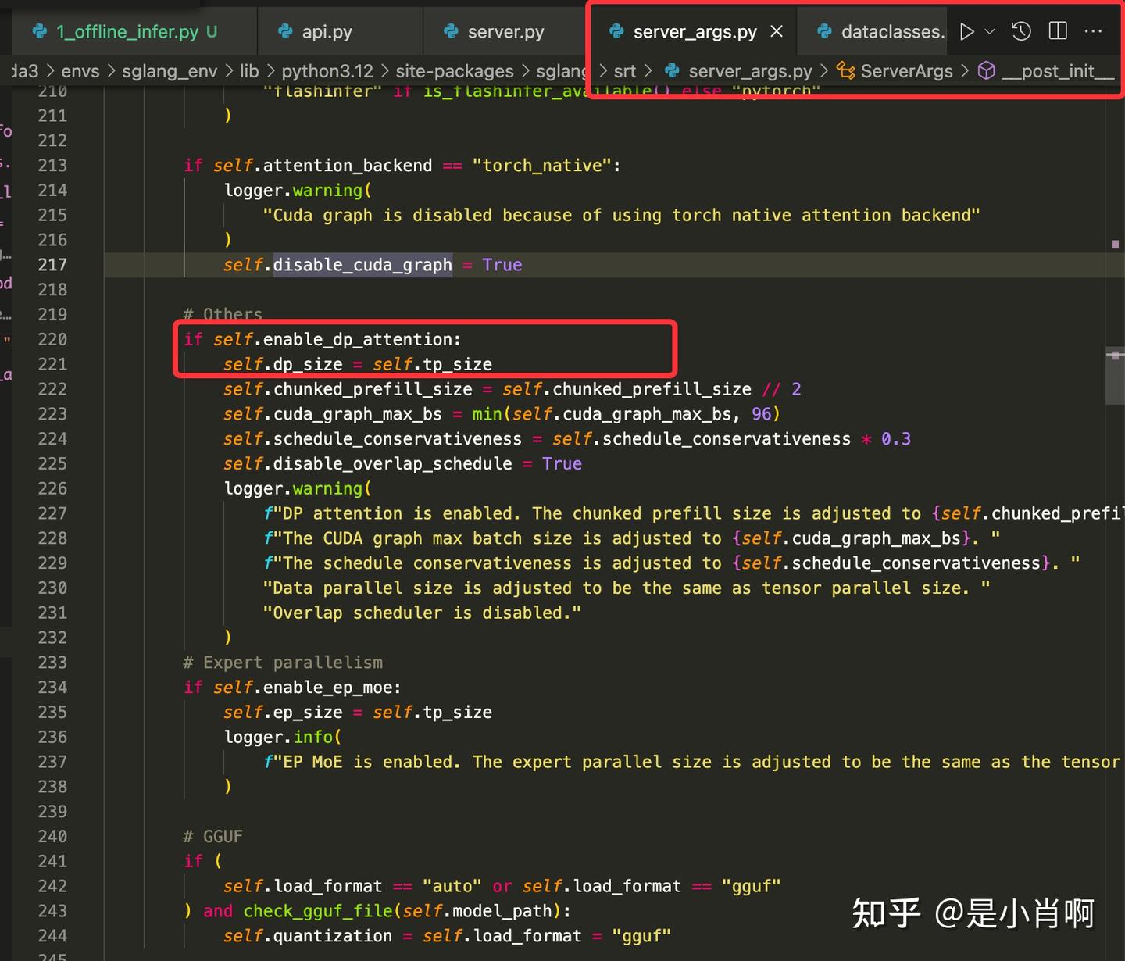Expand the python3.12 breadcrumb segment
1125x961 pixels.
coord(328,70)
